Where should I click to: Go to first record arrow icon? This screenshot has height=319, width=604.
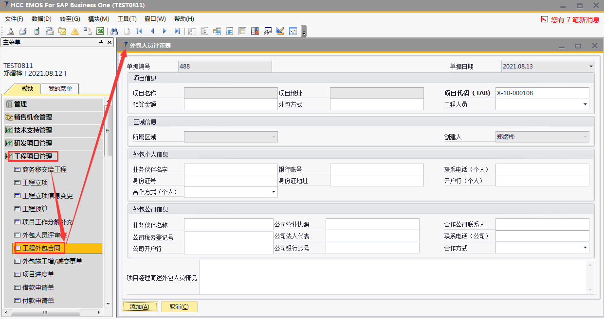139,31
